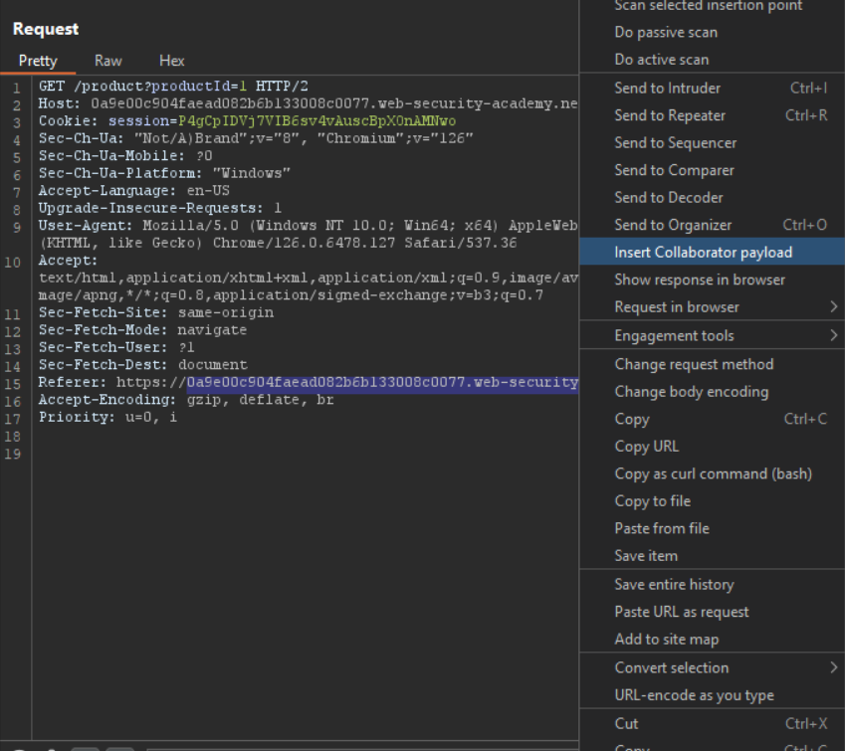Send request to Comparer

(x=674, y=170)
